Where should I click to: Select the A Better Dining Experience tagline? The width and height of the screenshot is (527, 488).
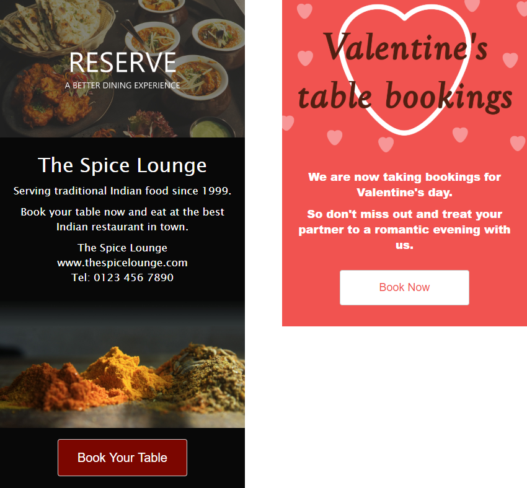122,85
